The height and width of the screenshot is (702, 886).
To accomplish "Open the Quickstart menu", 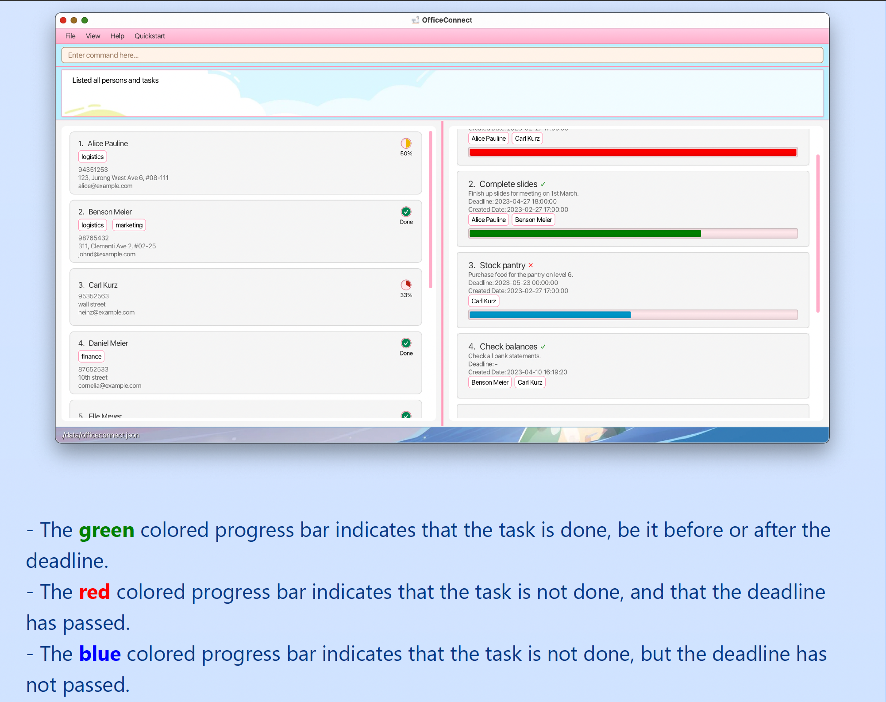I will (x=150, y=36).
